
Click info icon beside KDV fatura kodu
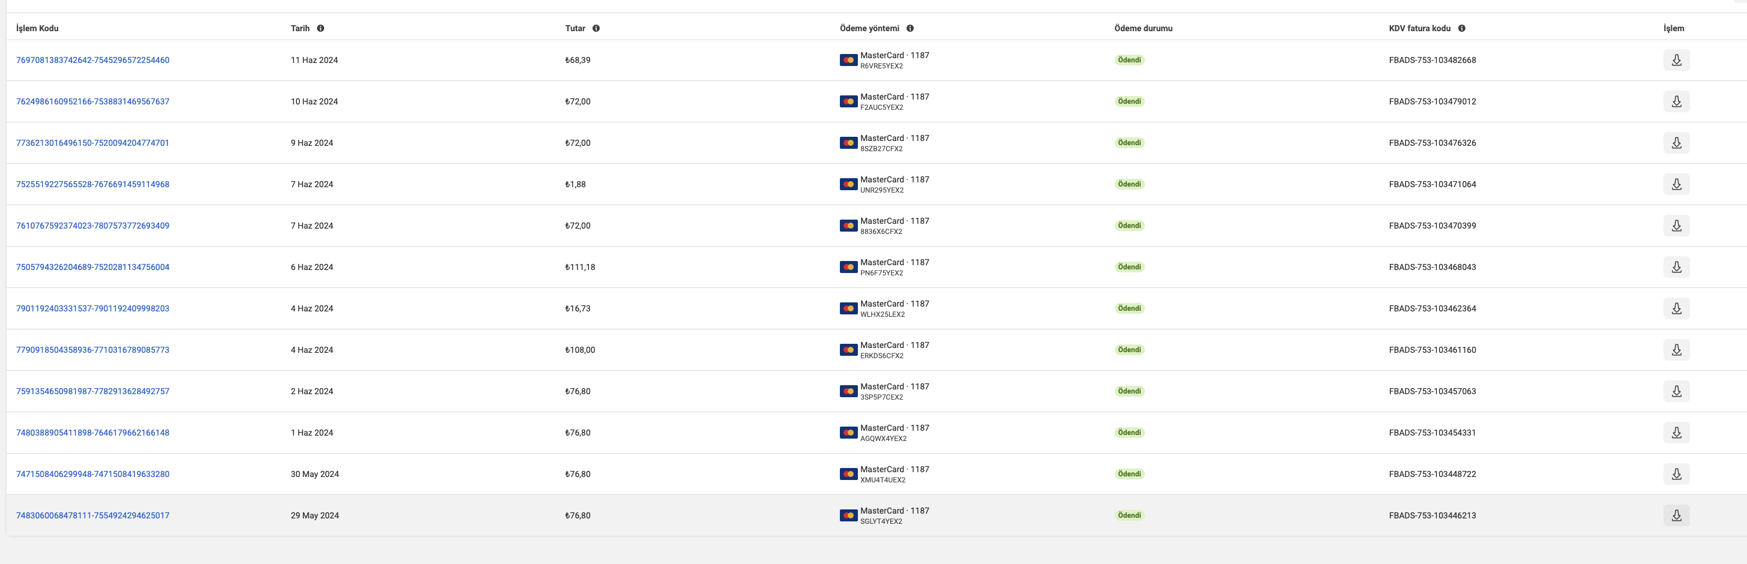1461,28
